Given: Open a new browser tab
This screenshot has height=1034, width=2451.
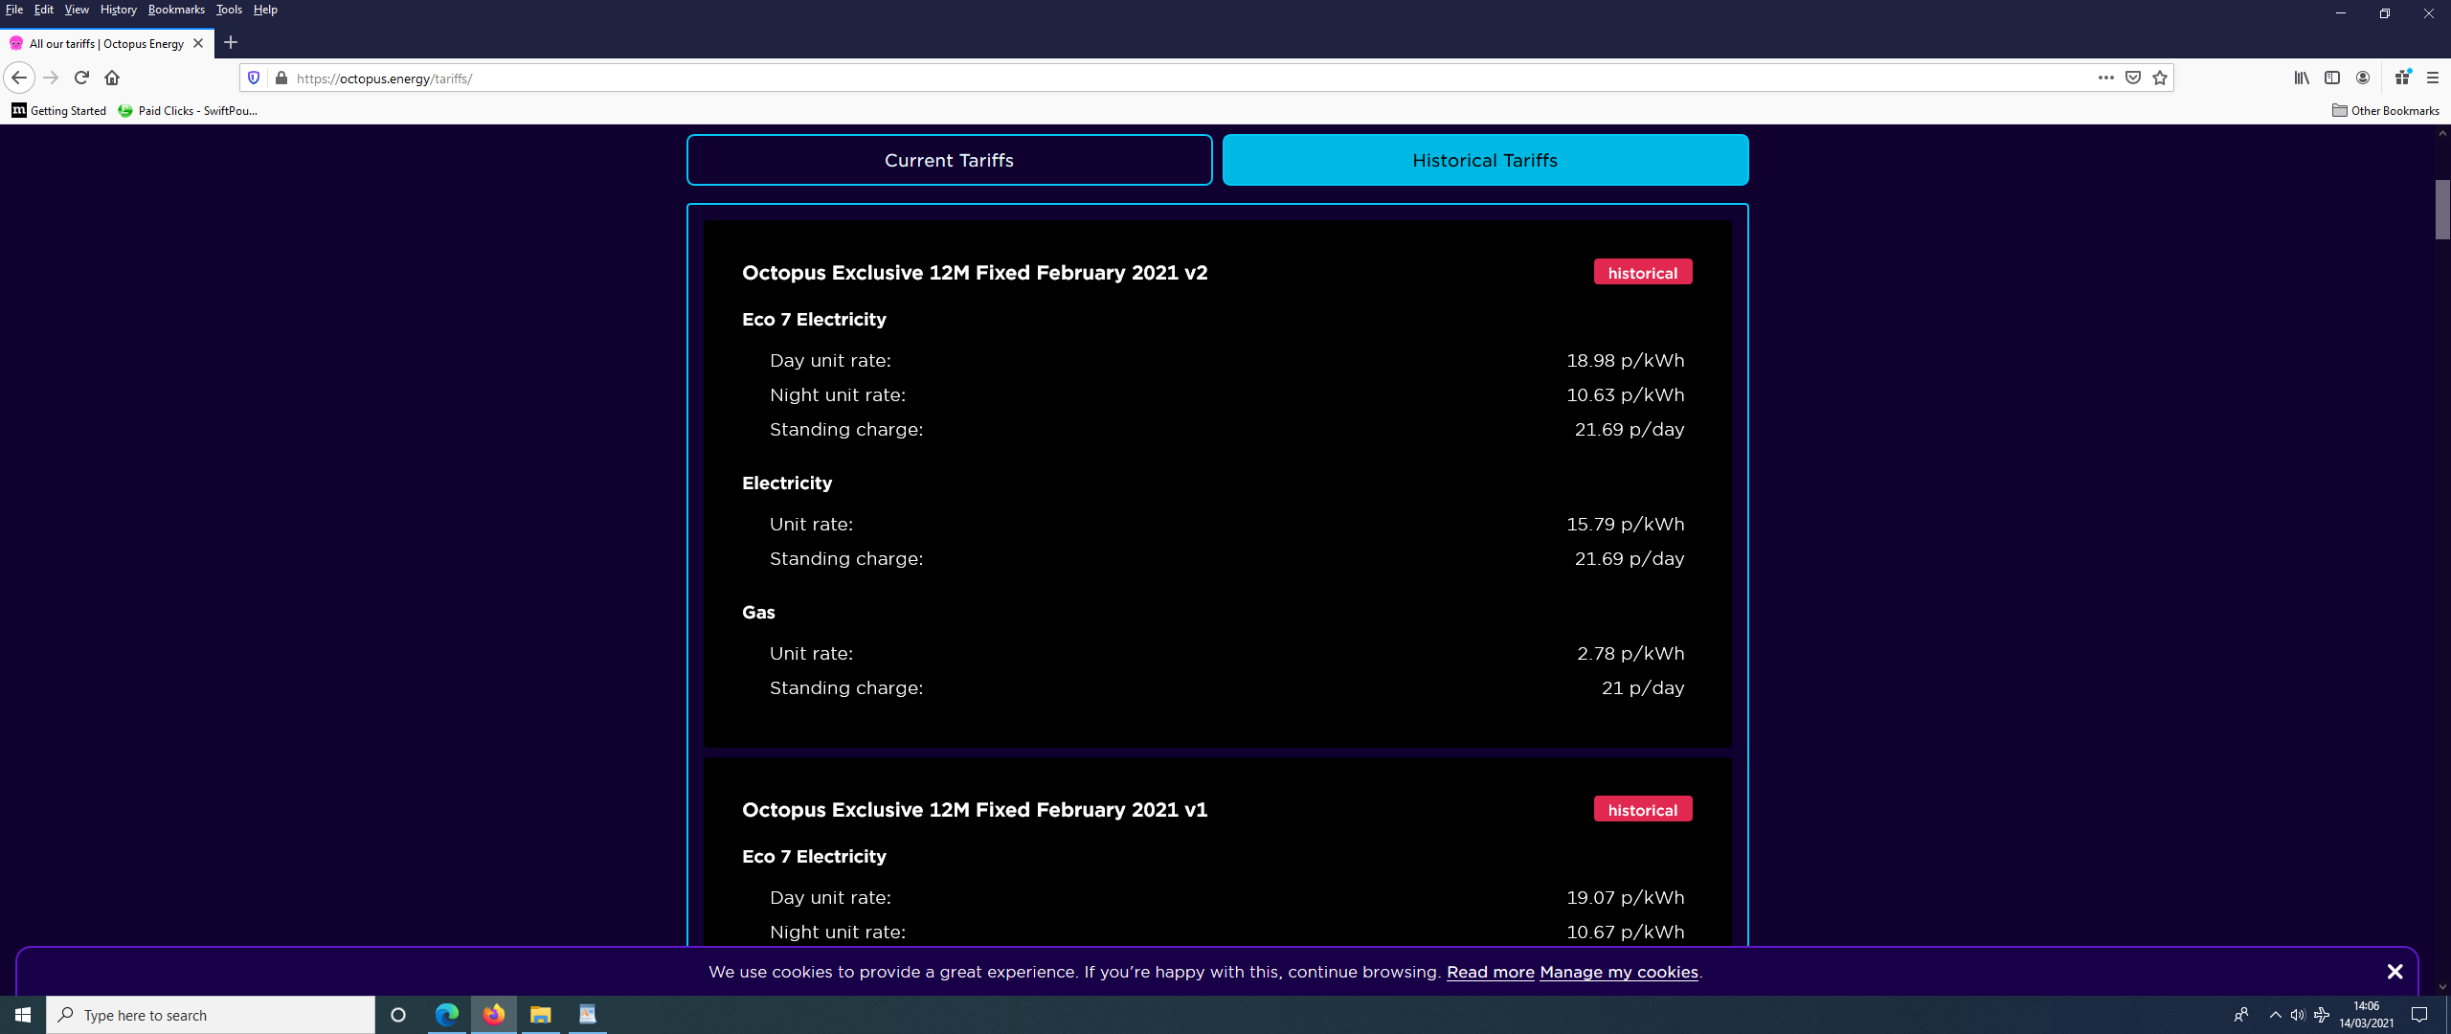Looking at the screenshot, I should pos(231,43).
